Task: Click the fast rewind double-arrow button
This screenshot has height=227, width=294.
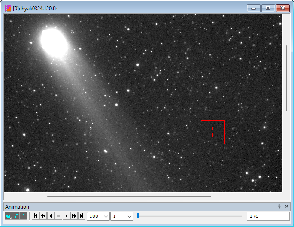Action: pyautogui.click(x=43, y=216)
